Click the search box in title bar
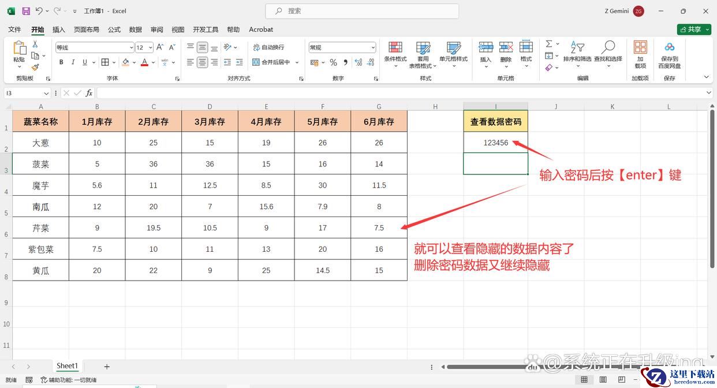The image size is (717, 388). [x=362, y=11]
